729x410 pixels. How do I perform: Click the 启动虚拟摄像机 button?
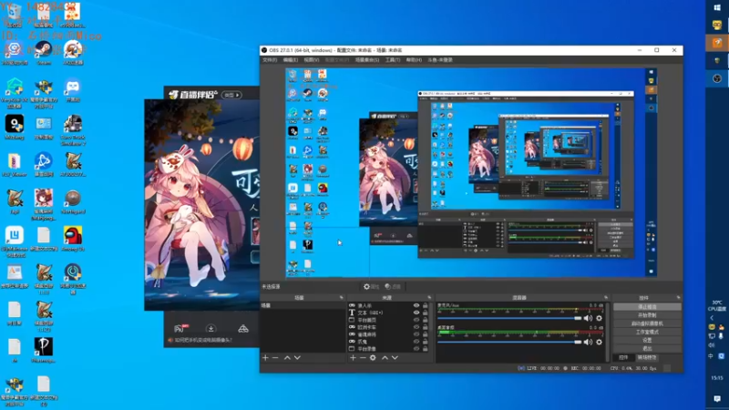pyautogui.click(x=647, y=323)
